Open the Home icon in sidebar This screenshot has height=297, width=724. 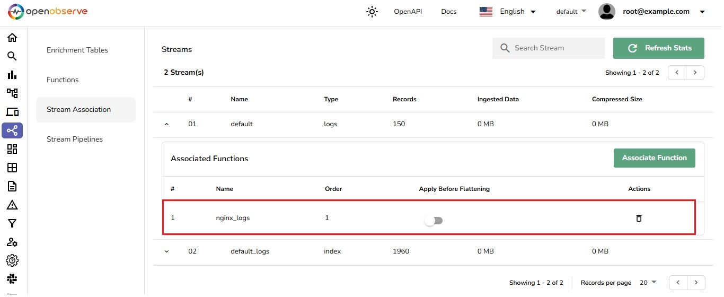click(12, 38)
